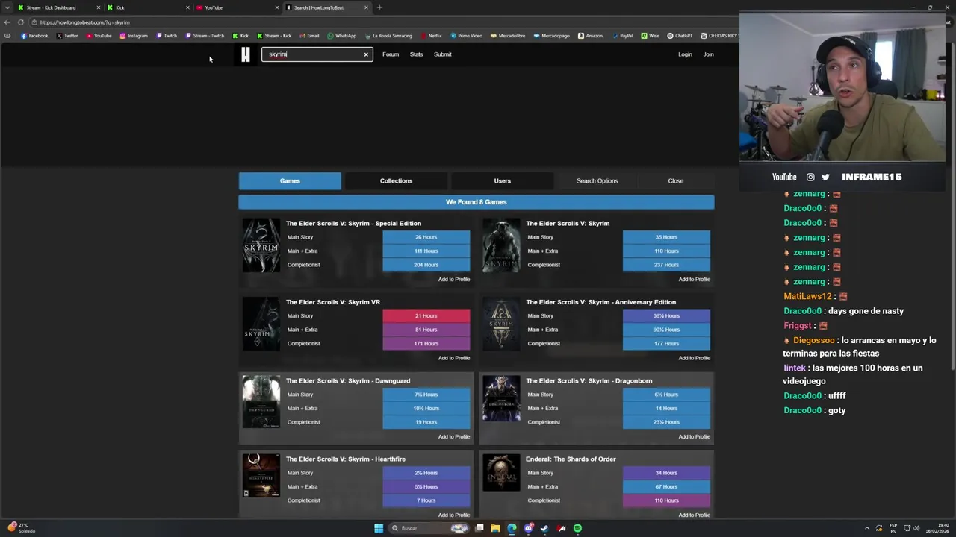Click the browser address bar URL
Viewport: 956px width, 537px height.
(x=84, y=22)
